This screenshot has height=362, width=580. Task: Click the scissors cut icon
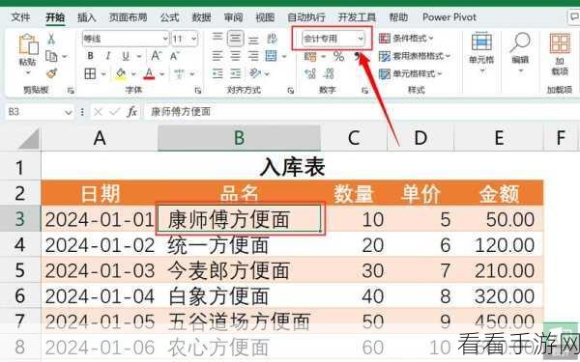[51, 38]
